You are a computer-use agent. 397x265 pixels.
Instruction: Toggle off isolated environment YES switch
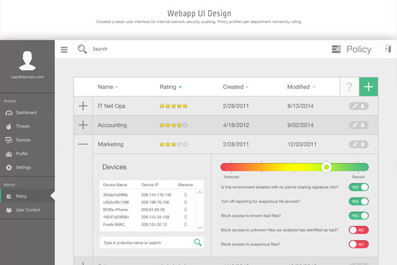click(x=358, y=187)
